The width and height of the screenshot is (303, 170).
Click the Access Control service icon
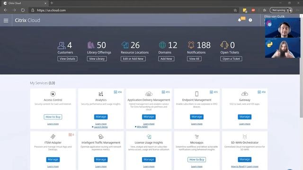(x=53, y=94)
